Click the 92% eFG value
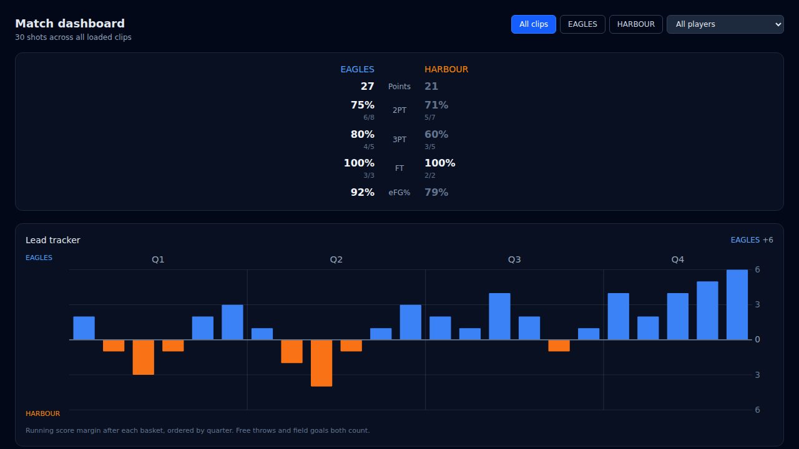 (363, 192)
